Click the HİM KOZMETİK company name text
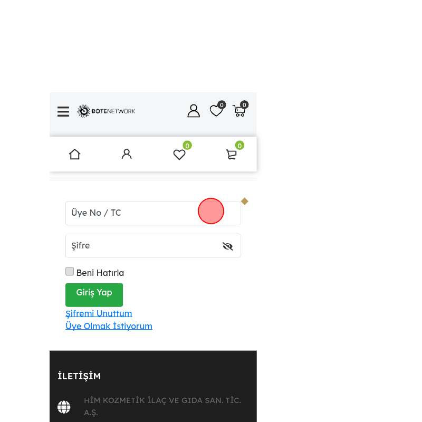422x422 pixels. click(x=162, y=406)
